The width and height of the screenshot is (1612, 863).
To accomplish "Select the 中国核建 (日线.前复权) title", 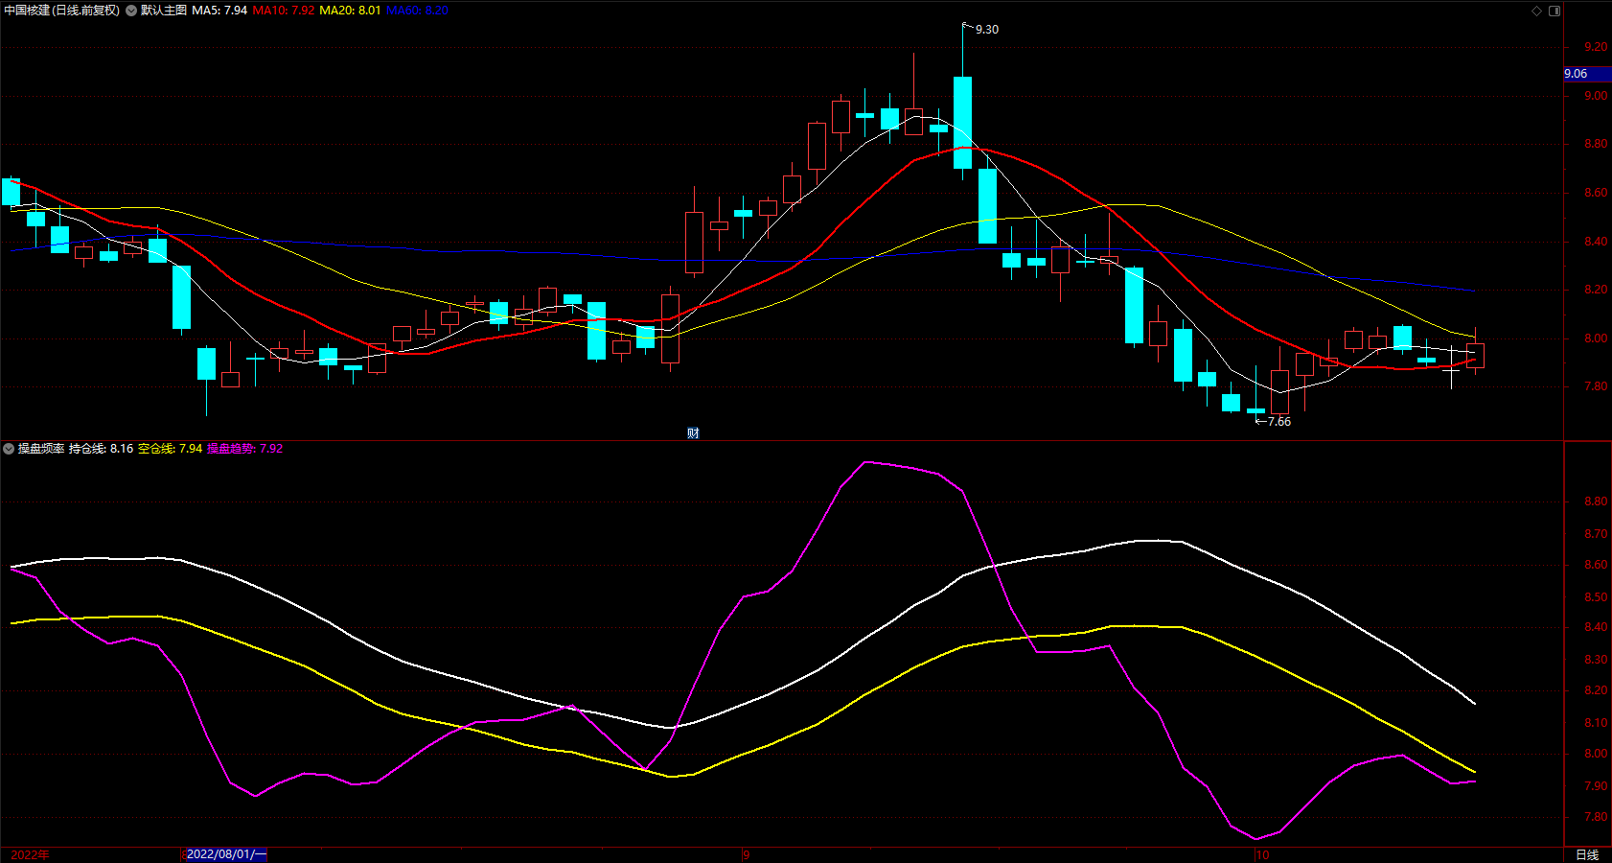I will pyautogui.click(x=62, y=11).
